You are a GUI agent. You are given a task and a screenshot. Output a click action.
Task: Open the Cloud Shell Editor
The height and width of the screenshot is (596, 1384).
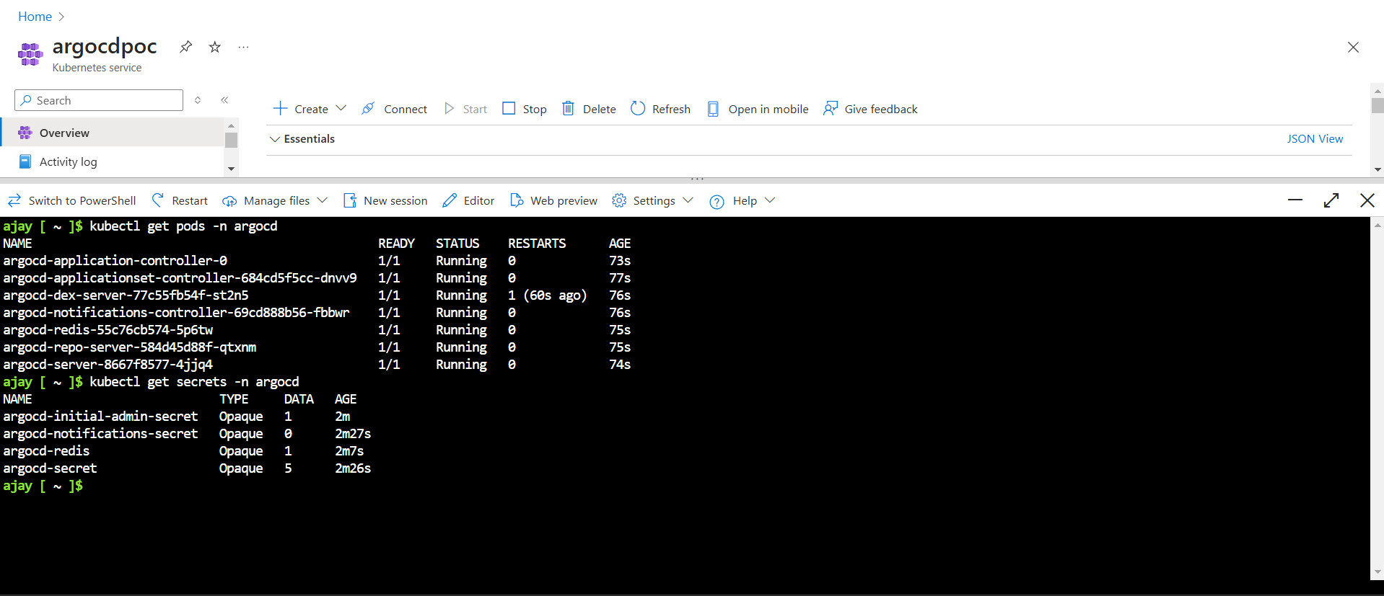tap(468, 201)
